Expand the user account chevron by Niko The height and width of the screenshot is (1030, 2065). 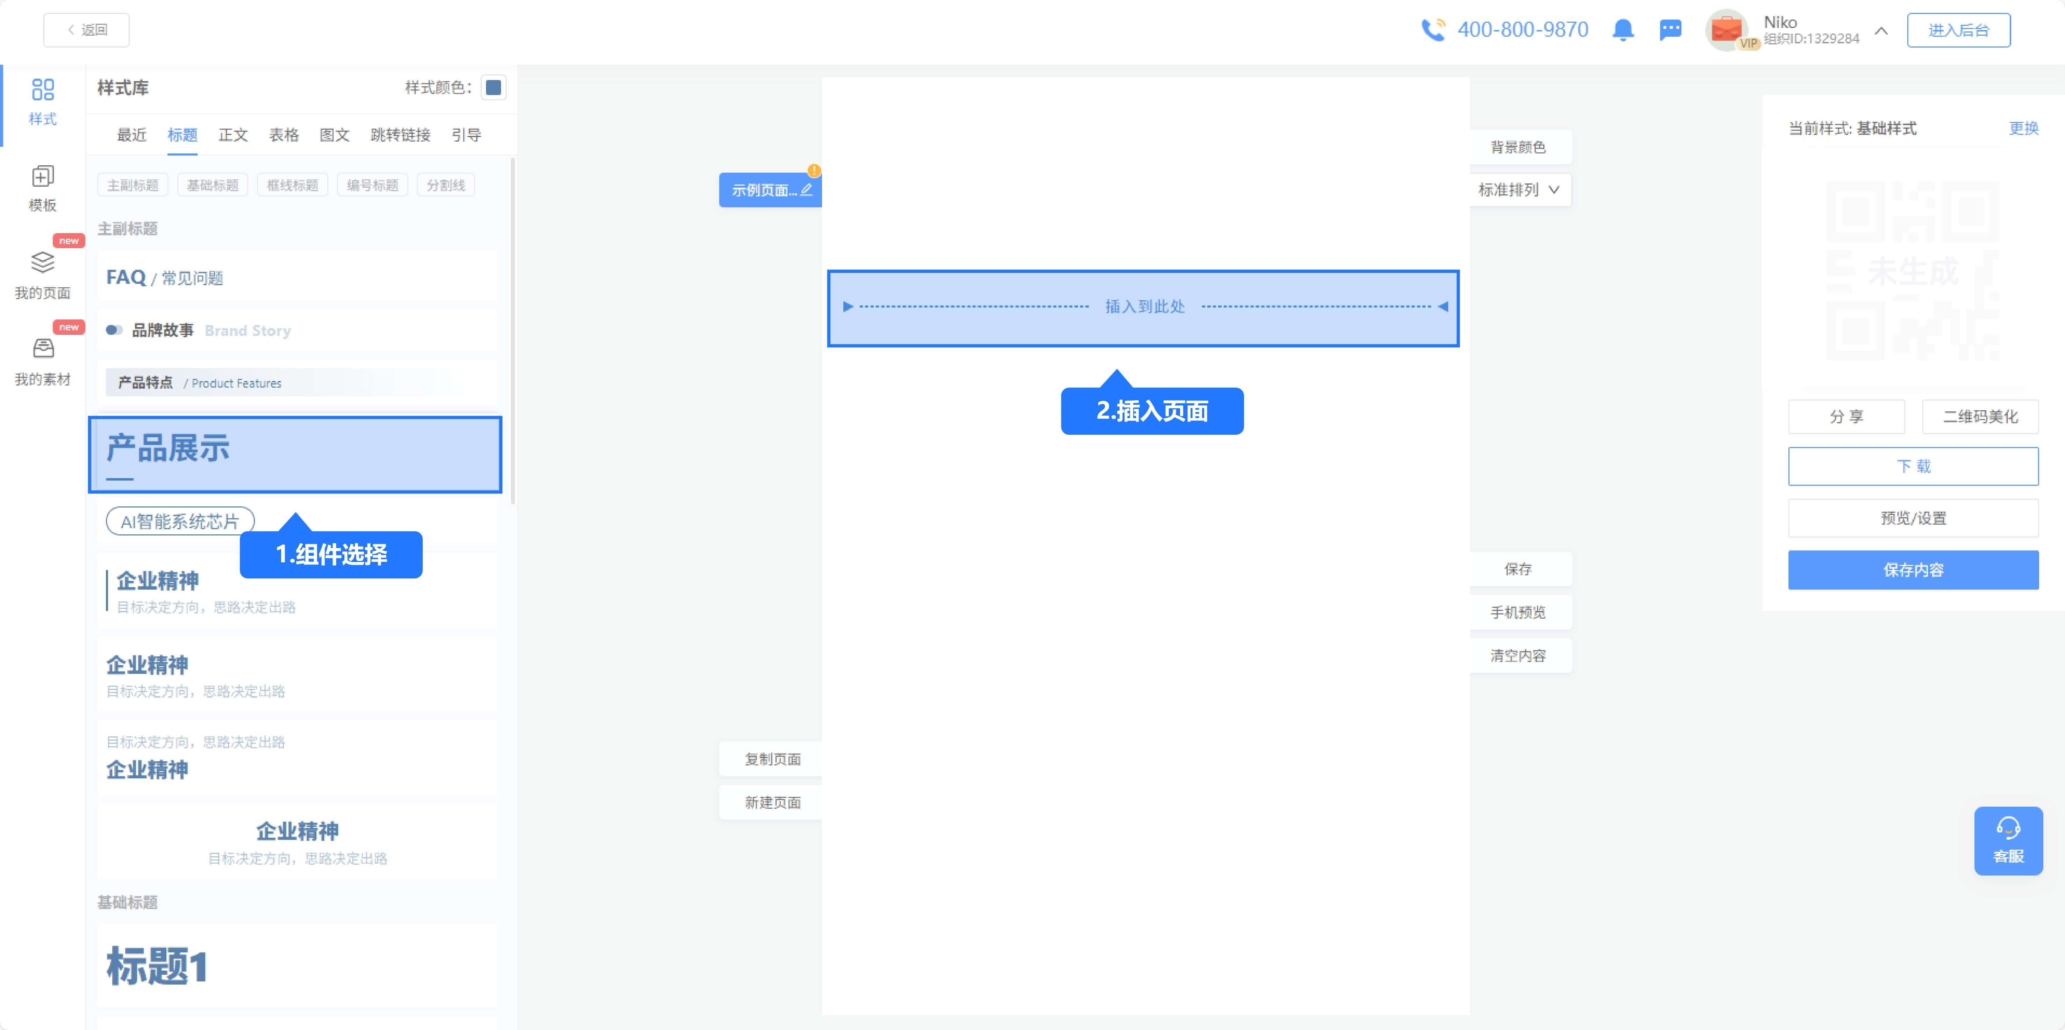click(1881, 30)
